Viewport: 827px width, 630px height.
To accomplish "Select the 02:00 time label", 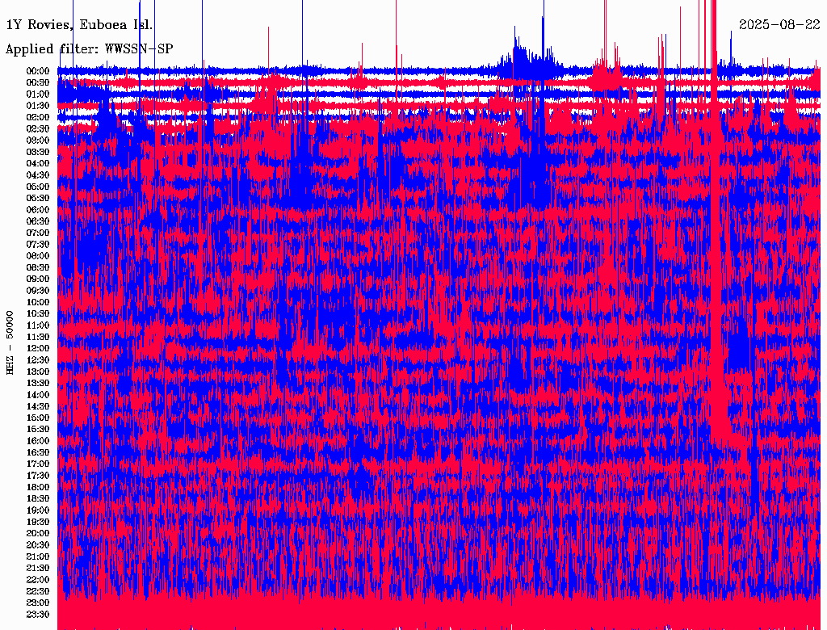I will point(38,117).
